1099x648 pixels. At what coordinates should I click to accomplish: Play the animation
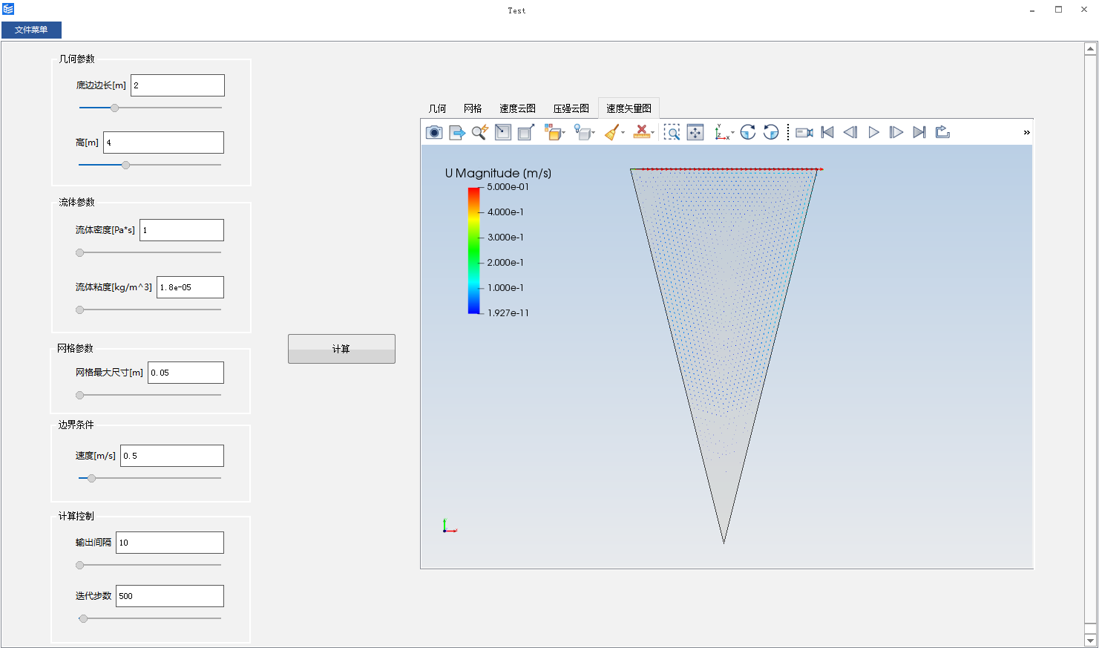[873, 132]
